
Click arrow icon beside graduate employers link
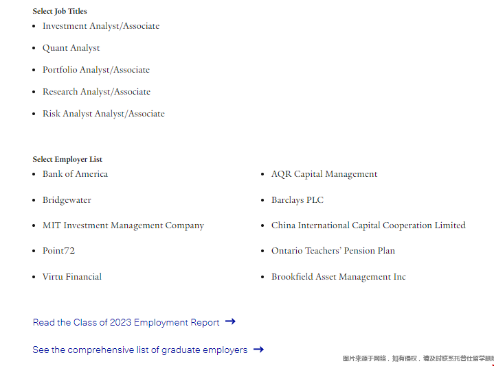pyautogui.click(x=258, y=349)
